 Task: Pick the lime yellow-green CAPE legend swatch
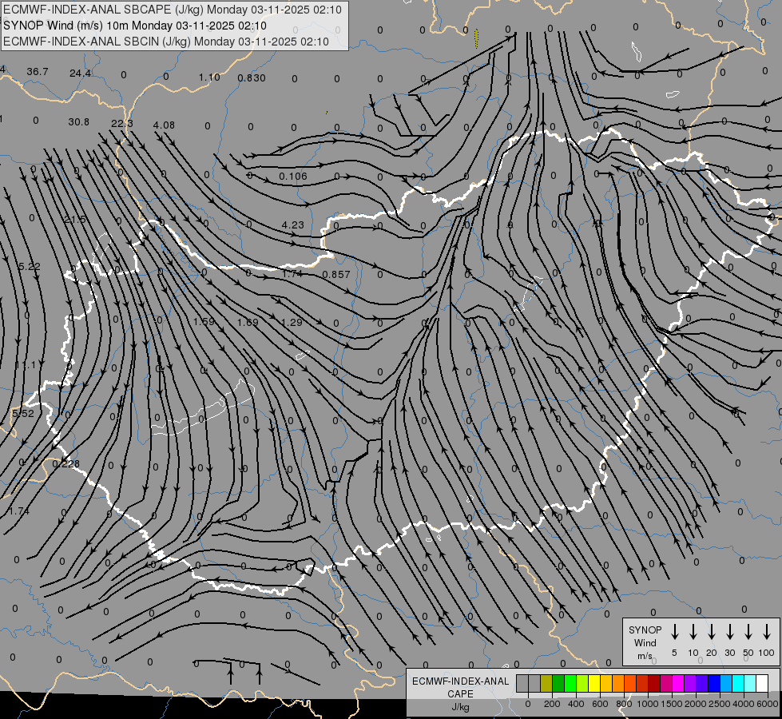point(582,683)
